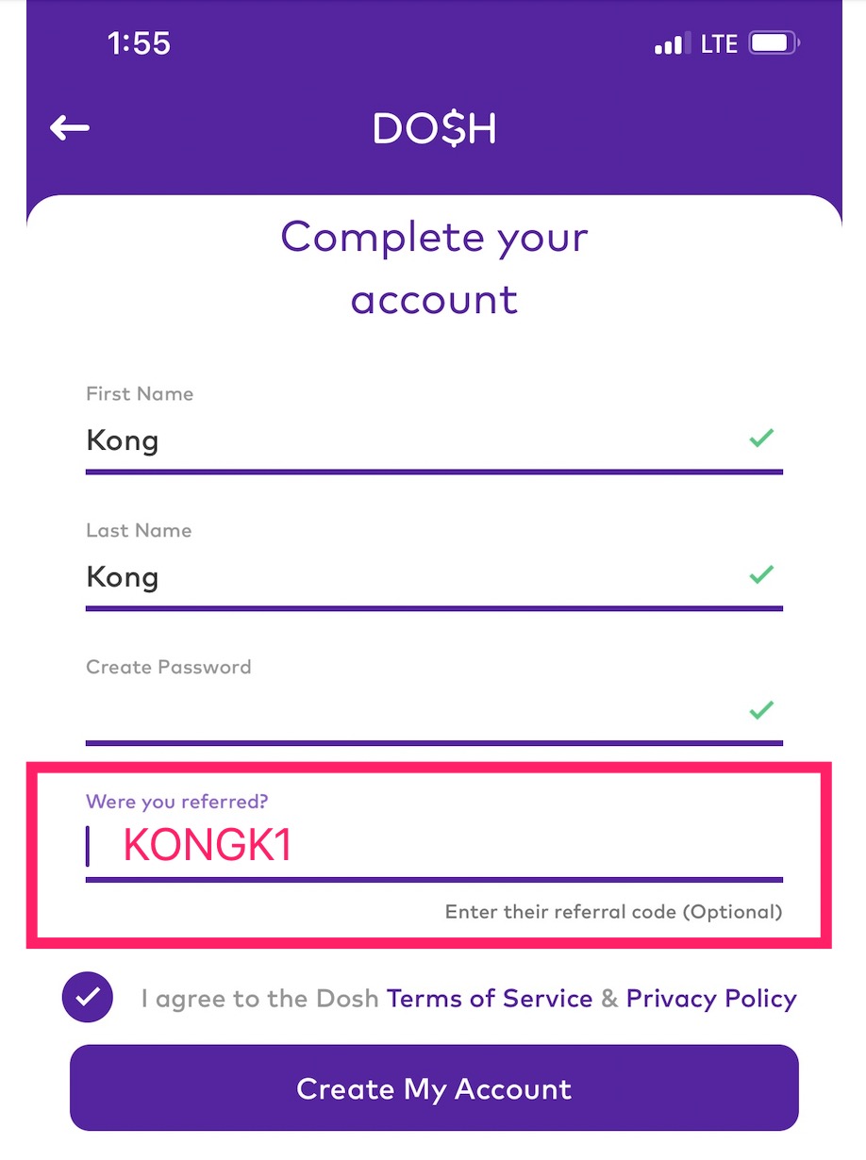Open the Terms of Service link
866x1160 pixels.
coord(490,998)
